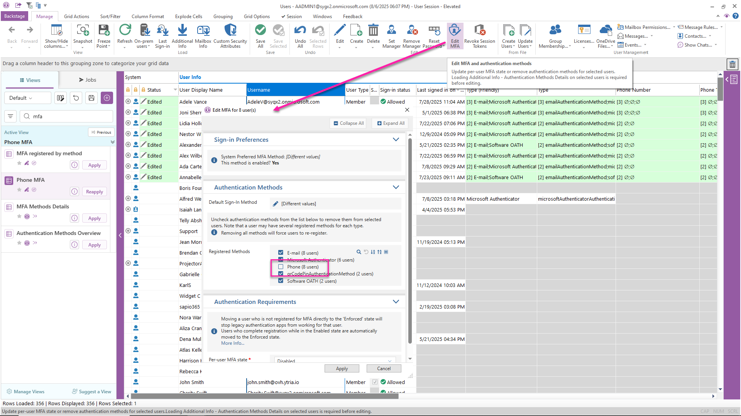Image resolution: width=741 pixels, height=416 pixels.
Task: Click the purple add view button
Action: (107, 98)
